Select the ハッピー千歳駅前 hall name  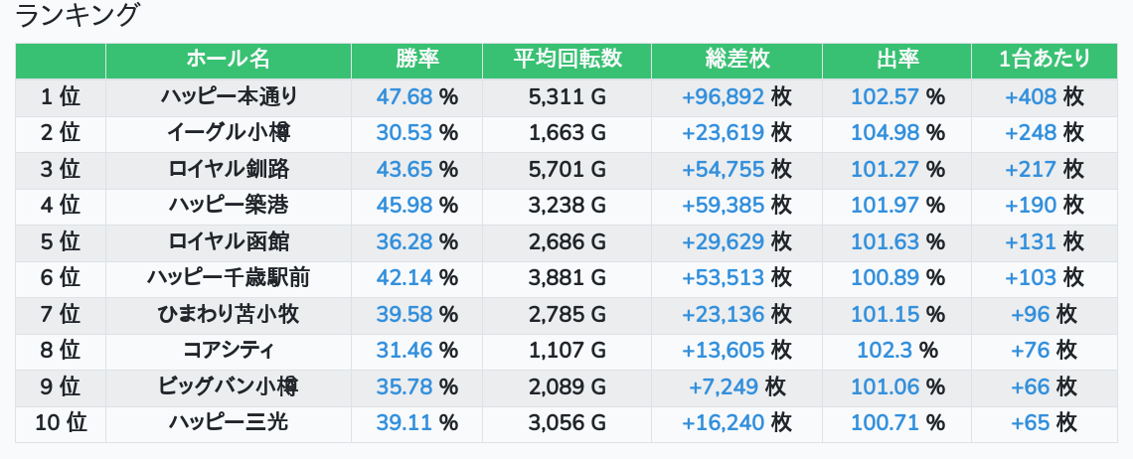pos(228,278)
